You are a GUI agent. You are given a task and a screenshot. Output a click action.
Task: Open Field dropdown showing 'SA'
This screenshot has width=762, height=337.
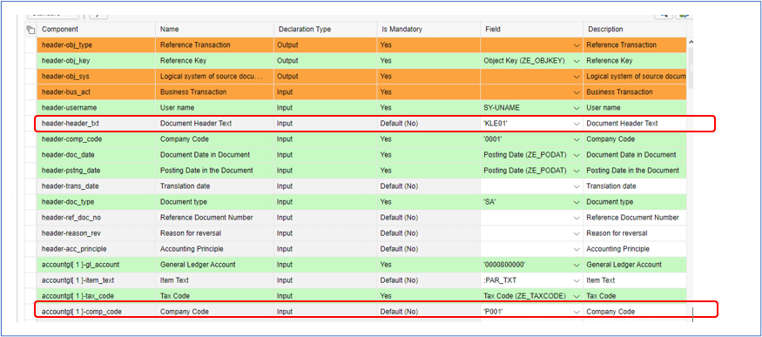tap(577, 202)
